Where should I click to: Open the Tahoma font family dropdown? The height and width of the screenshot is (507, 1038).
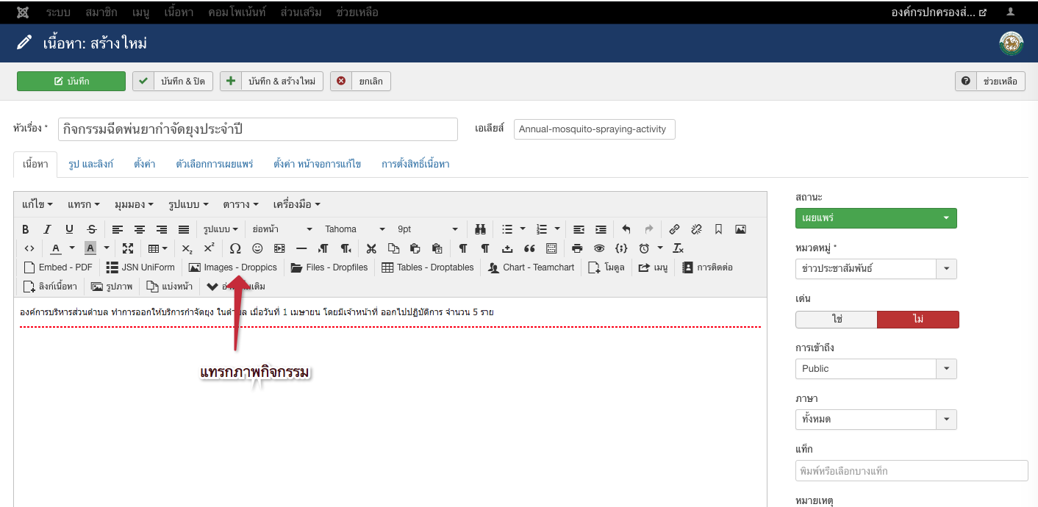tap(355, 229)
